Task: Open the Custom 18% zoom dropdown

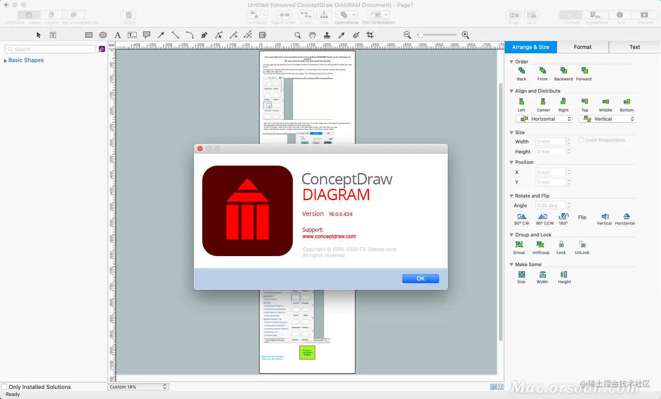Action: pyautogui.click(x=138, y=387)
